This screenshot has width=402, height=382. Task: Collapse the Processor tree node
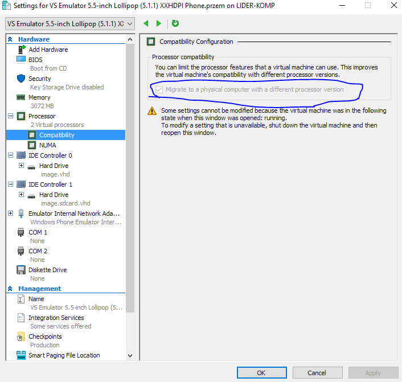pyautogui.click(x=10, y=116)
